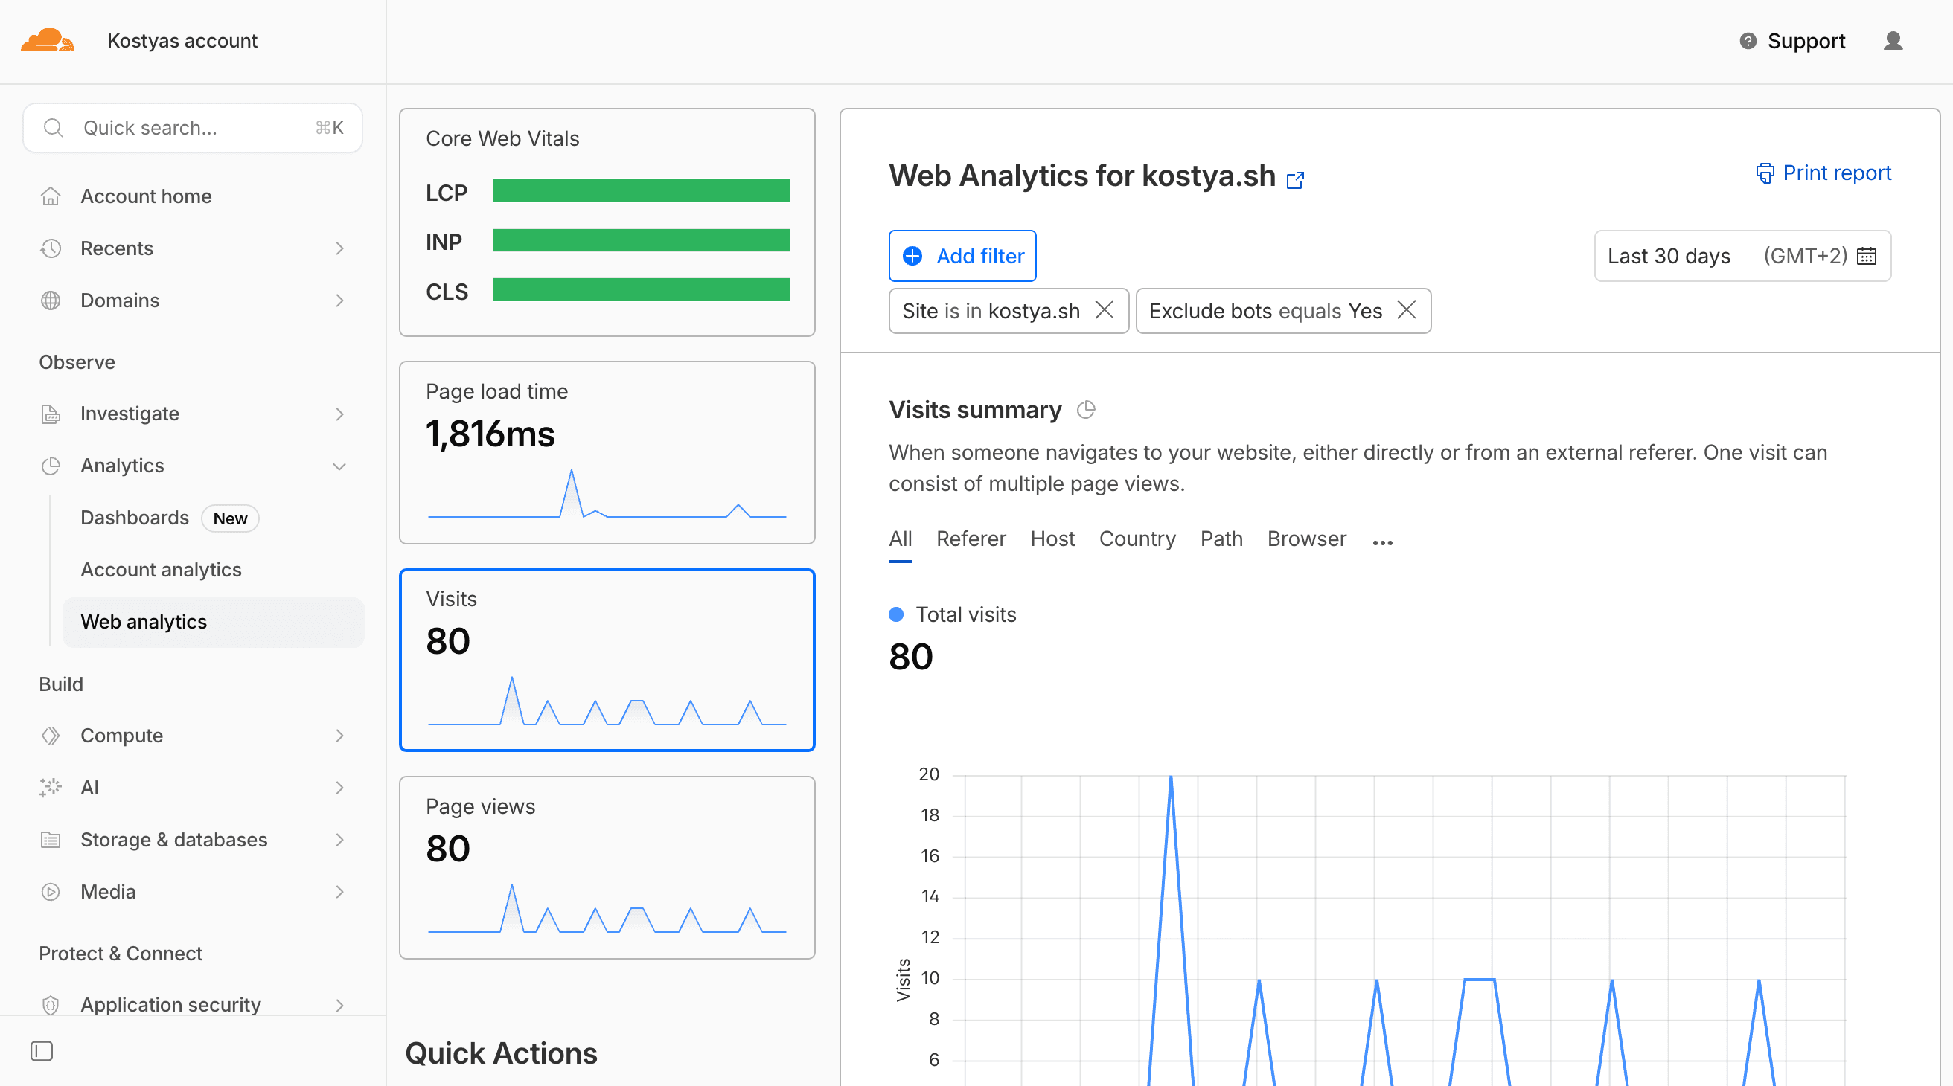This screenshot has width=1953, height=1086.
Task: Expand the Investigate submenu chevron
Action: coord(339,414)
